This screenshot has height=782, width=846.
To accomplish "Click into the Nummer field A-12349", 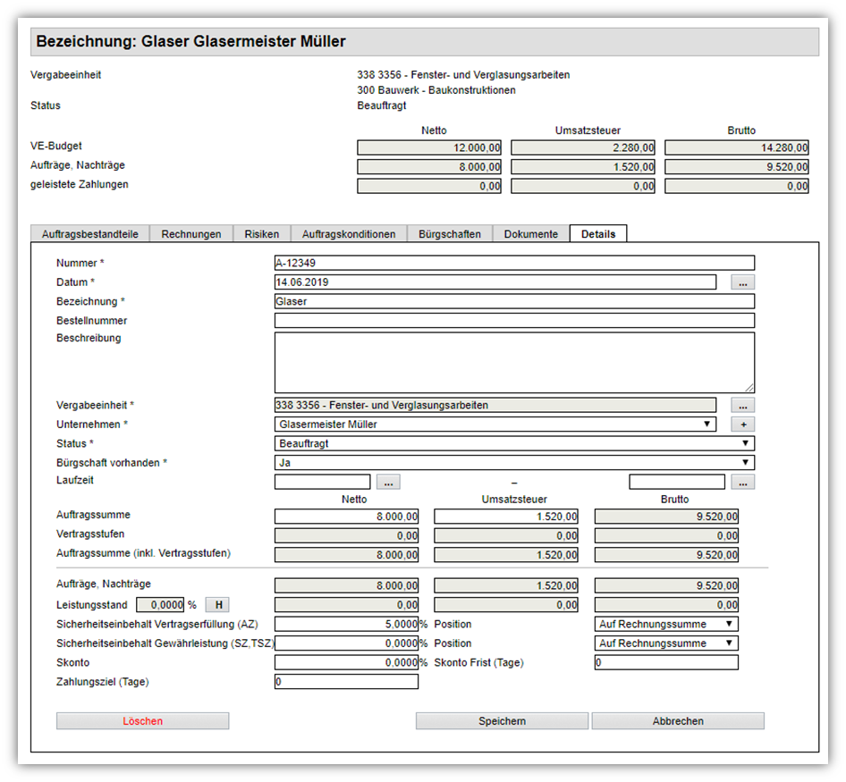I will pyautogui.click(x=514, y=263).
